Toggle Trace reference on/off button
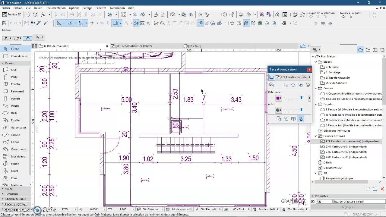Screen dimensions: 386x217 point(271,77)
